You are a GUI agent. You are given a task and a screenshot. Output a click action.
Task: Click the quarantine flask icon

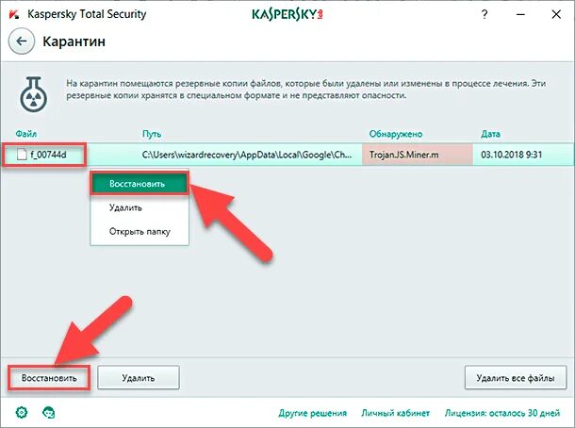[33, 94]
